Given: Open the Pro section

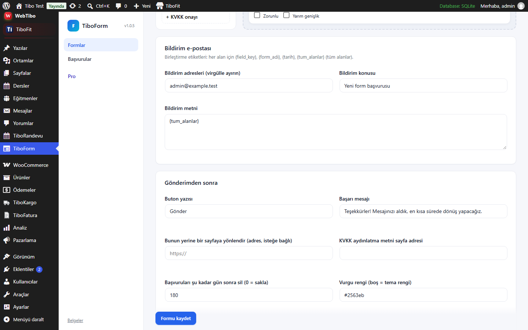Looking at the screenshot, I should [x=101, y=76].
